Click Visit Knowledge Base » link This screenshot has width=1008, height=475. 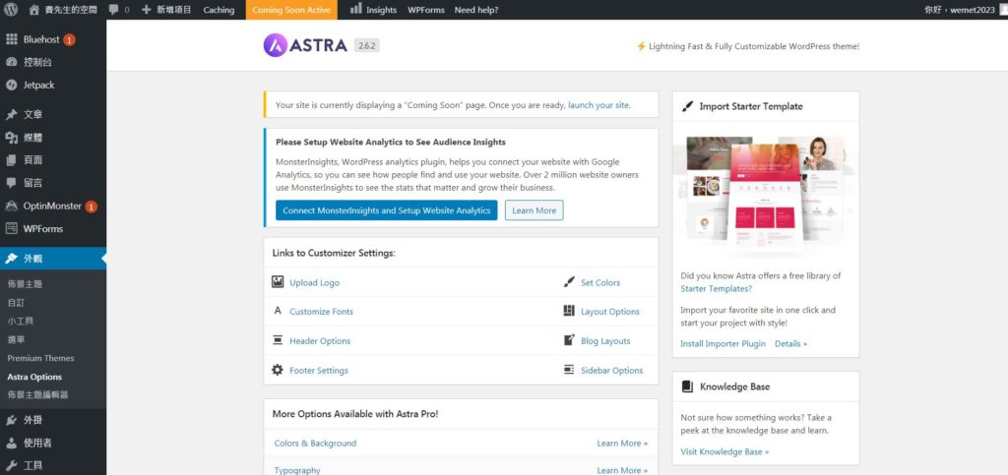(x=724, y=451)
